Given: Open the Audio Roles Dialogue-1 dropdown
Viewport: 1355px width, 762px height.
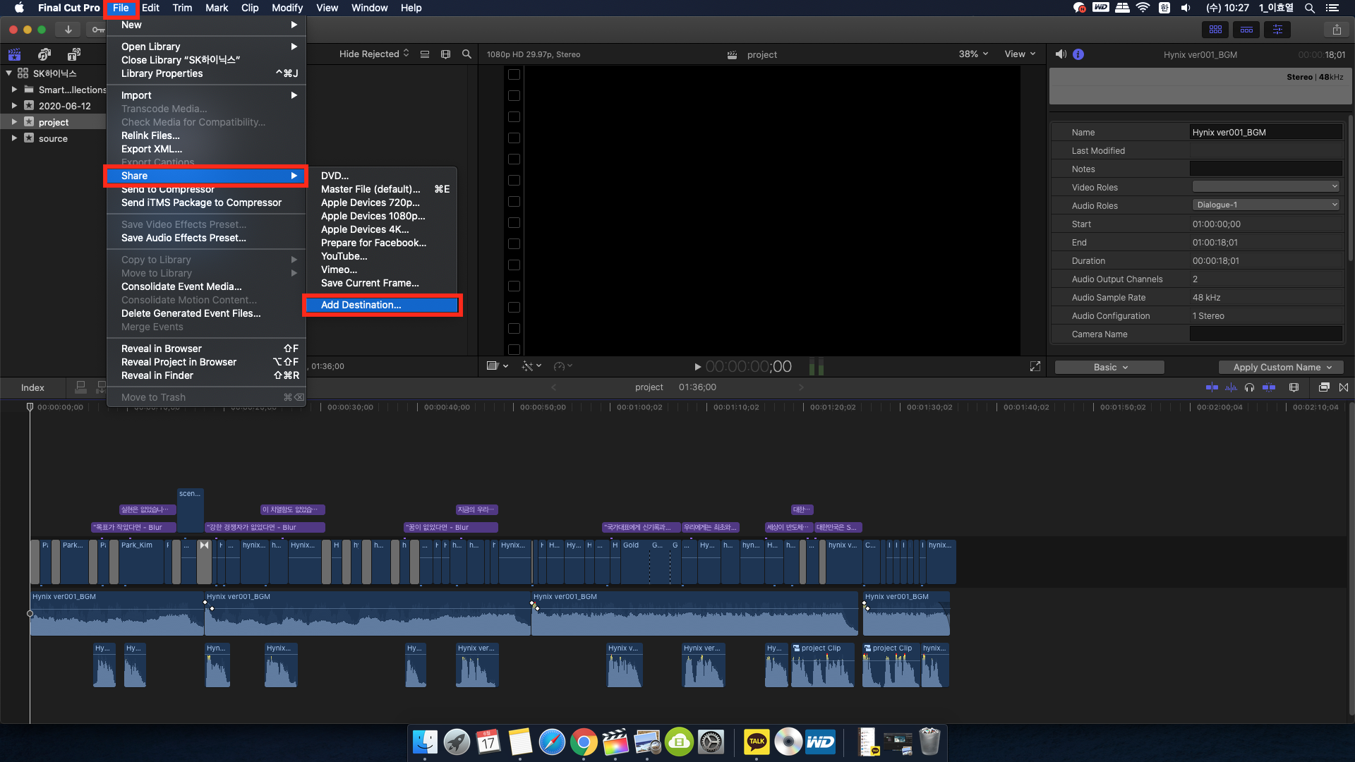Looking at the screenshot, I should (1266, 205).
